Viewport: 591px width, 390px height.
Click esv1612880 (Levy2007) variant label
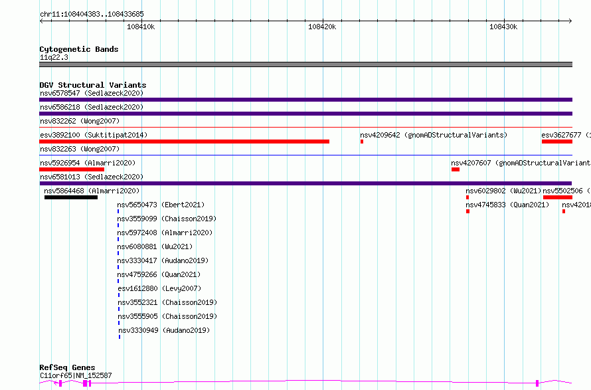pos(159,288)
